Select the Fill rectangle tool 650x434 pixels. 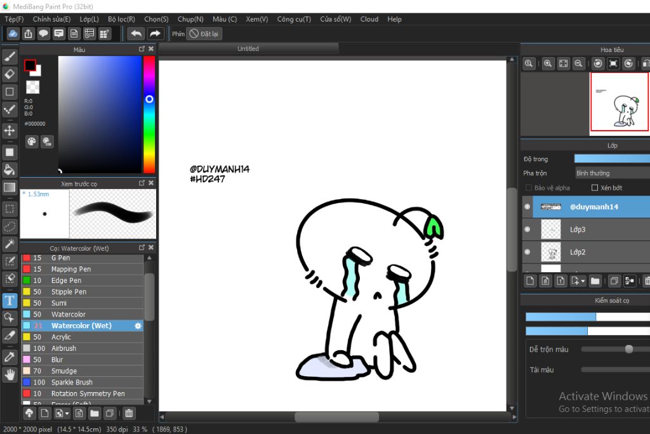point(10,152)
